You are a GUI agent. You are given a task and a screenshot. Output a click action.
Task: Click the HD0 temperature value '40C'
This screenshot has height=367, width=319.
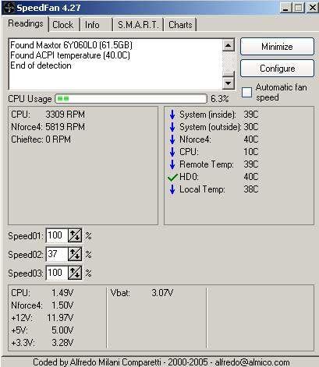[x=251, y=177]
